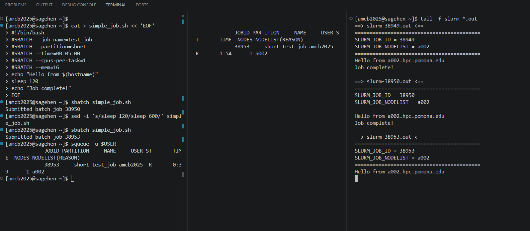
Task: Click the '==> slurm-38953.out <==' header
Action: pyautogui.click(x=389, y=137)
